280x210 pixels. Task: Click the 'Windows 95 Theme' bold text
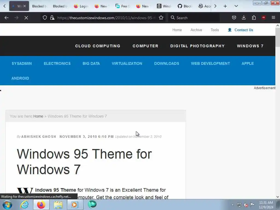(x=56, y=190)
